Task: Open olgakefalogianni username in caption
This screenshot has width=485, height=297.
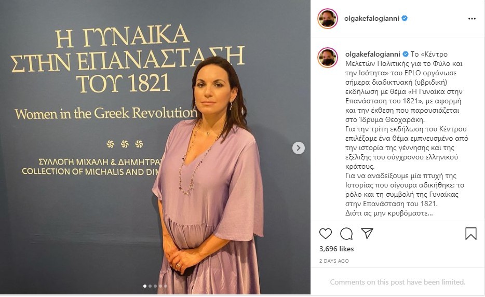Action: click(373, 54)
